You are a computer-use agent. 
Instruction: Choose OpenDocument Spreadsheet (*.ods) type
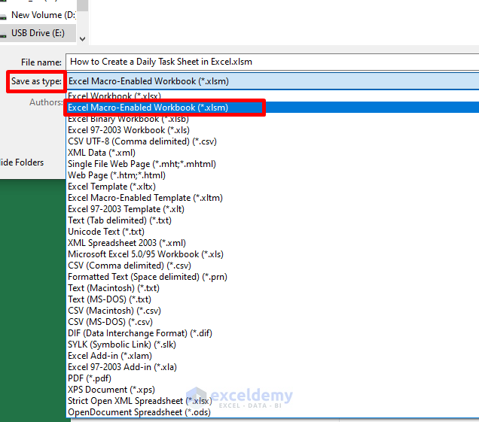[273, 412]
